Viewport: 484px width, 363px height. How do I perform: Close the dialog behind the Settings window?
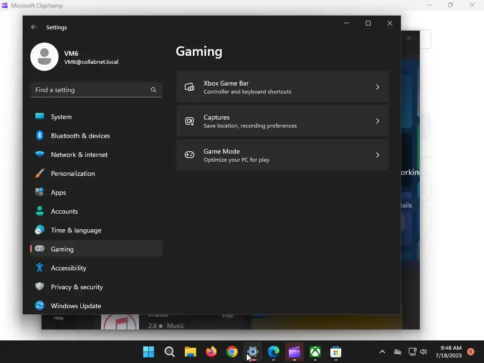[x=409, y=39]
